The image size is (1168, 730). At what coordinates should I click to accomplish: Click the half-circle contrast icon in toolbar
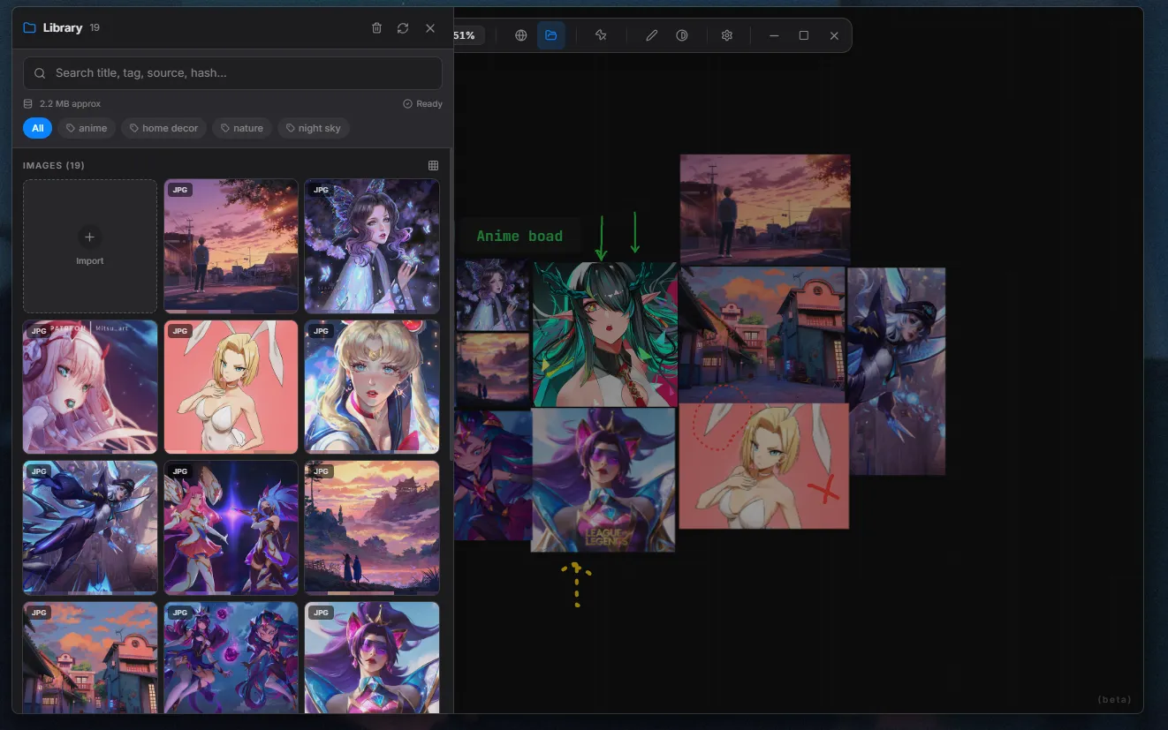pos(682,35)
